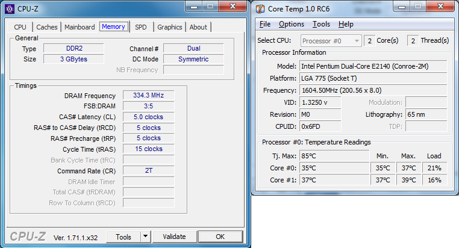
Task: Click the 2T Command Rate value
Action: coord(148,170)
